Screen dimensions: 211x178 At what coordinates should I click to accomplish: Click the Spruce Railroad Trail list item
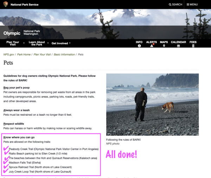tap(40, 167)
